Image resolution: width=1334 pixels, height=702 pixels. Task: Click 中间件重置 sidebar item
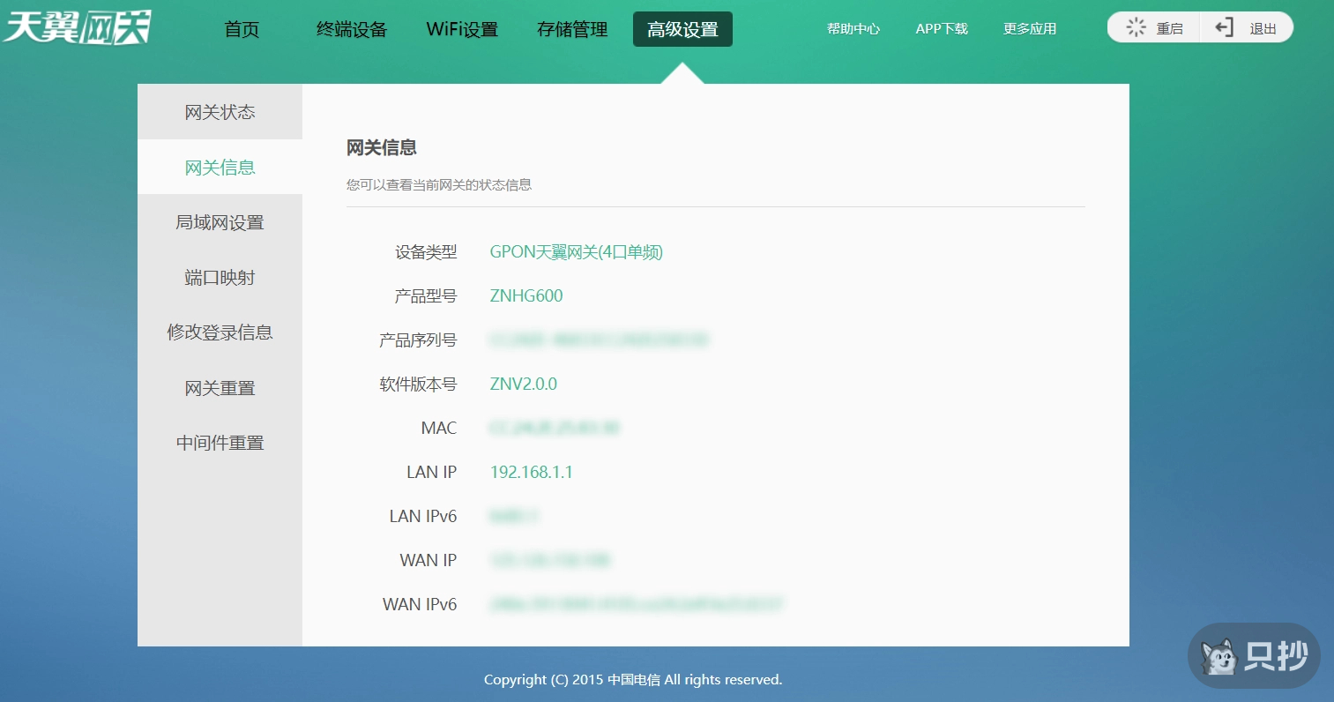220,443
